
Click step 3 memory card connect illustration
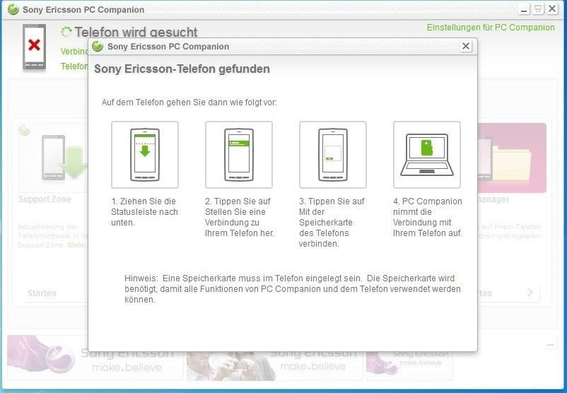(x=333, y=155)
